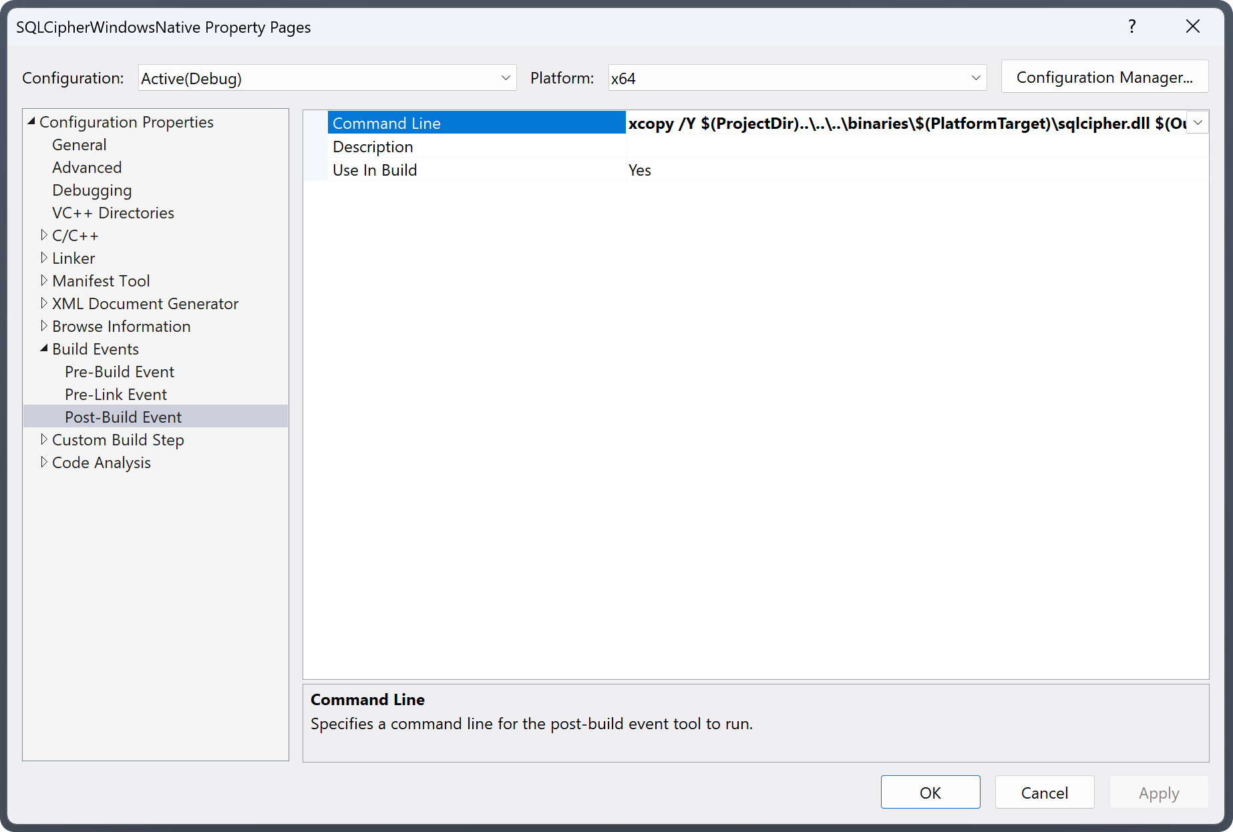This screenshot has height=832, width=1233.
Task: Select Post-Build Event page
Action: tap(123, 417)
